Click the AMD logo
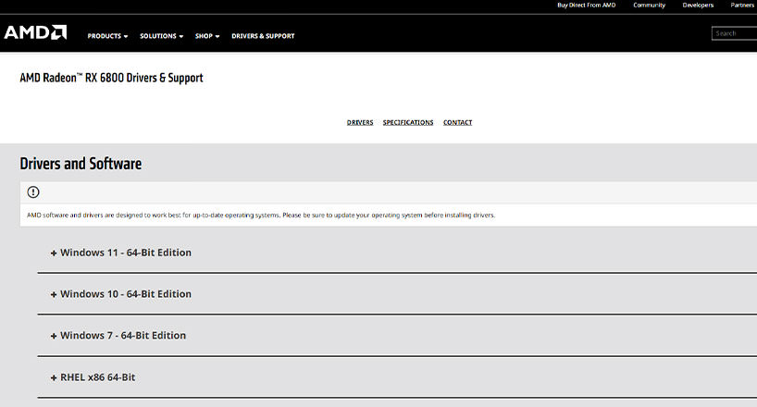The image size is (757, 407). pos(35,32)
